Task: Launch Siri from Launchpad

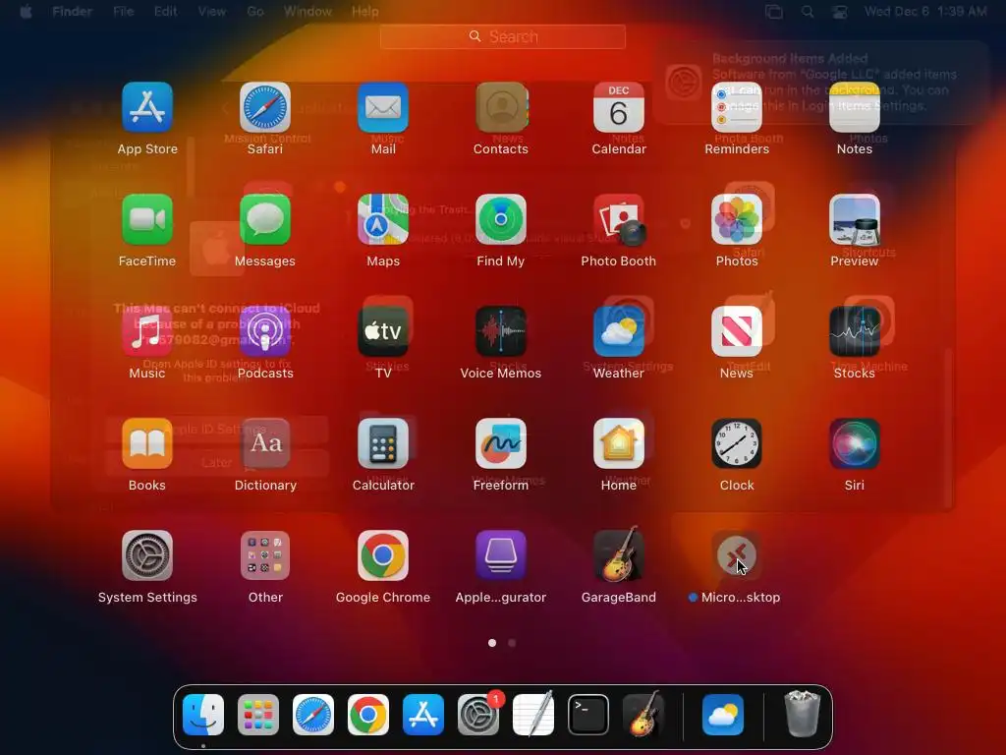Action: 855,443
